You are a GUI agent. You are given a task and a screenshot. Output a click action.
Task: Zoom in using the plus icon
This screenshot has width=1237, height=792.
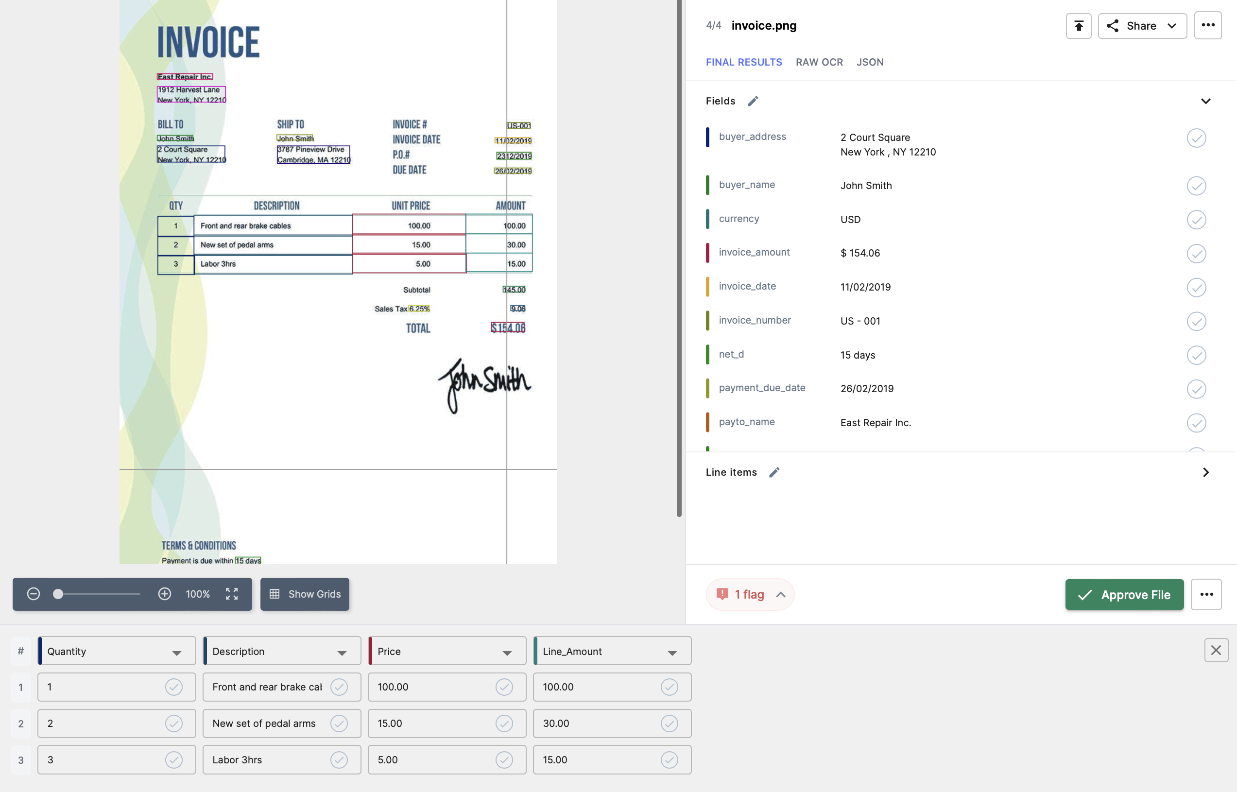(x=165, y=593)
